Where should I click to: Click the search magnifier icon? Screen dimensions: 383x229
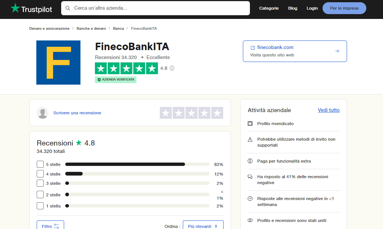point(68,8)
